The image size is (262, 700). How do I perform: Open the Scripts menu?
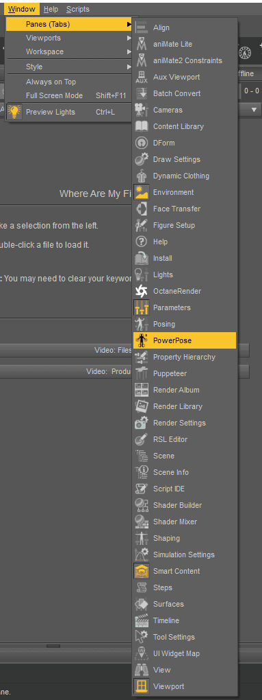tap(78, 9)
